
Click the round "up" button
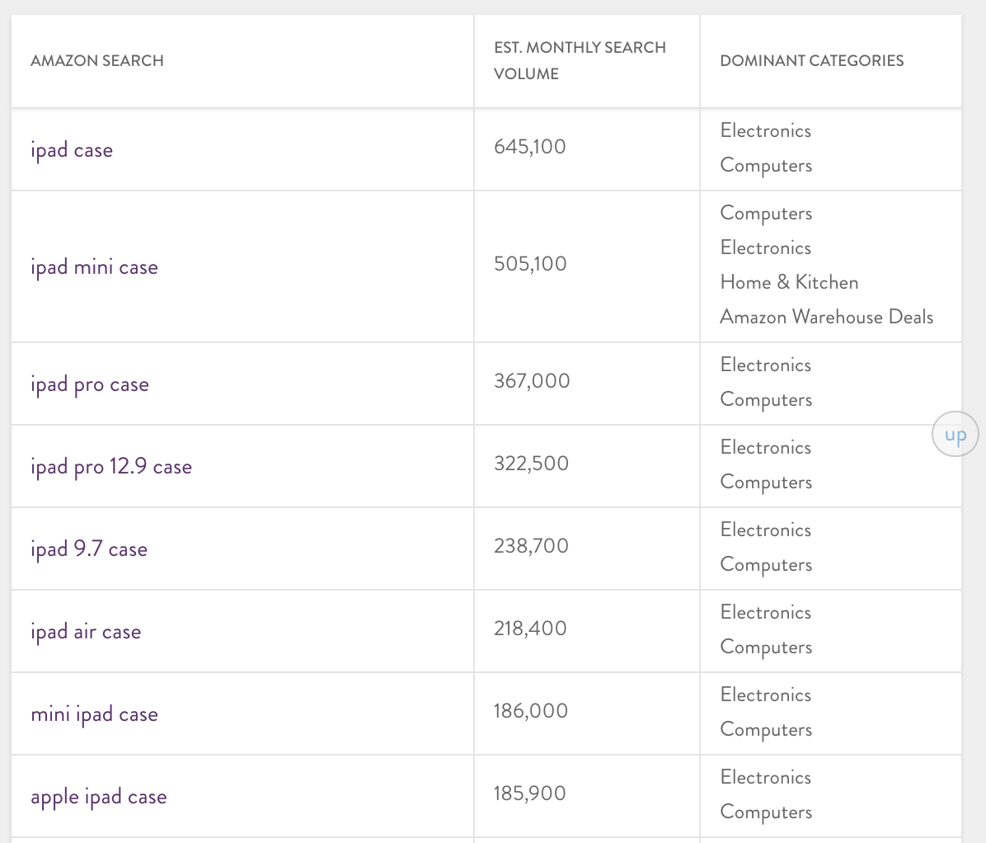[955, 434]
